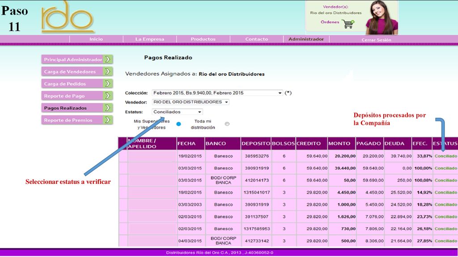Open La Empresa menu item

point(149,39)
